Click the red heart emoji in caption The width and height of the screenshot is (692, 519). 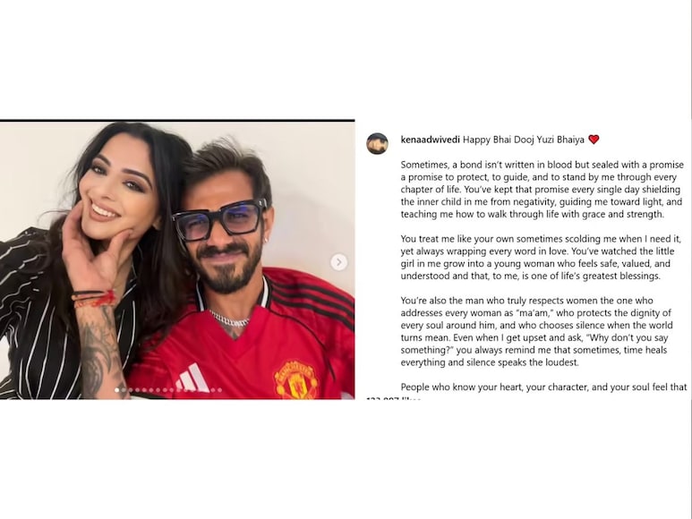(x=594, y=140)
